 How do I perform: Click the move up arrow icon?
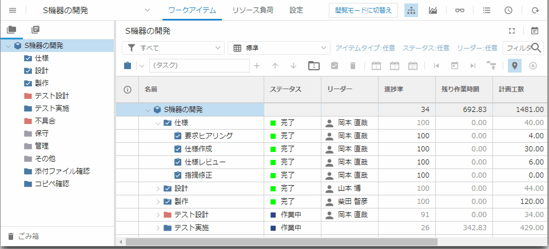coord(275,66)
